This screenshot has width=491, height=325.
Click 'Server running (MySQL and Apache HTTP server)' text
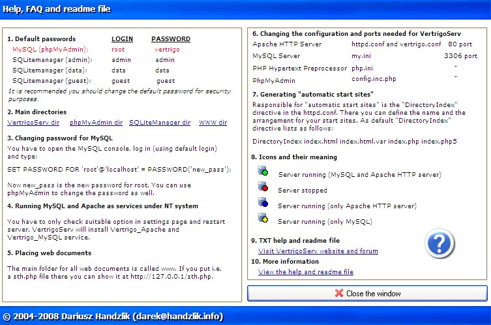(360, 174)
